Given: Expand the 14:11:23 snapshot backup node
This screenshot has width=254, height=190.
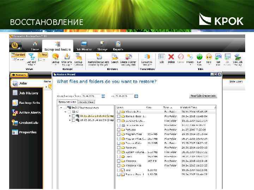Looking at the screenshot, I should [70, 120].
